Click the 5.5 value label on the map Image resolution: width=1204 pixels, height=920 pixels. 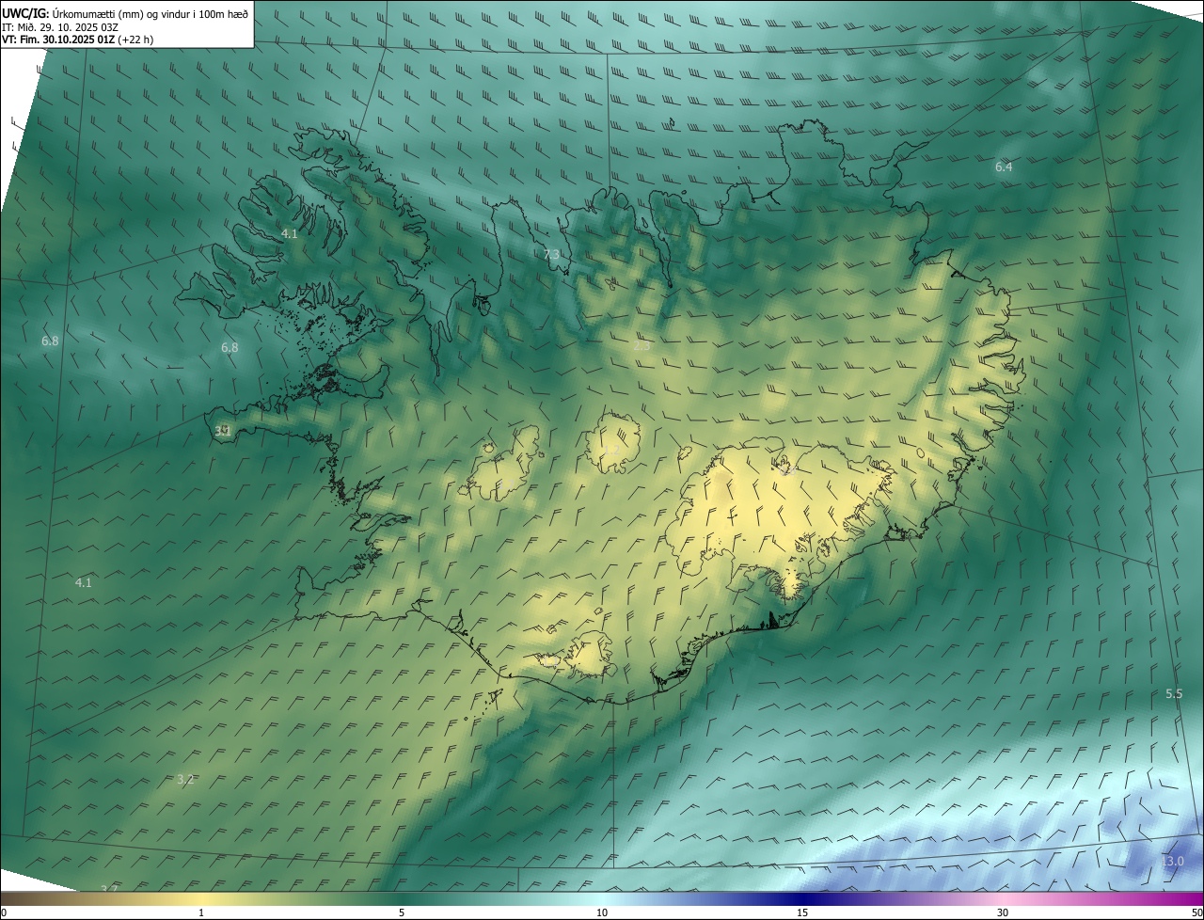click(1174, 693)
